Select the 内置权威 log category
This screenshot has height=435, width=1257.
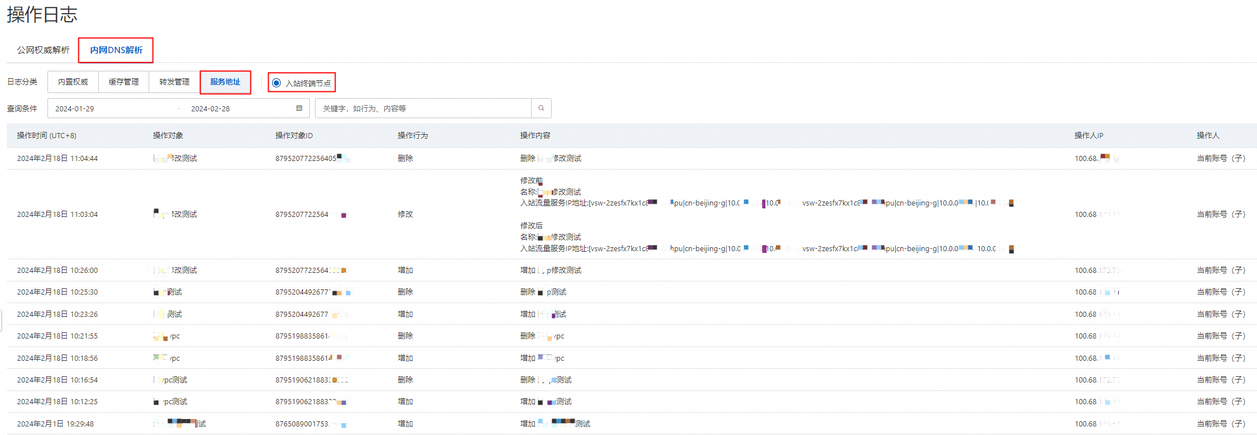[x=73, y=82]
